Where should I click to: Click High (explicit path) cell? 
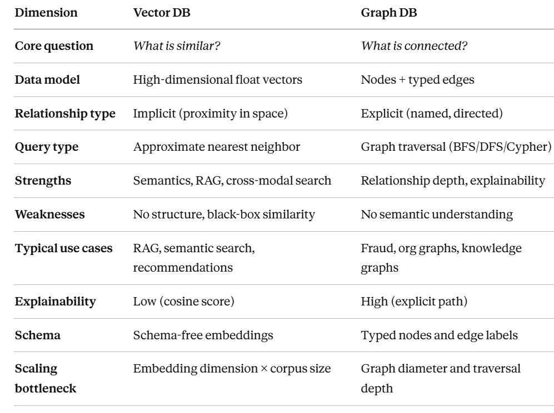click(414, 301)
